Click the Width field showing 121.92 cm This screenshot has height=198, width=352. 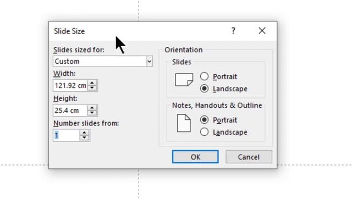pyautogui.click(x=70, y=86)
